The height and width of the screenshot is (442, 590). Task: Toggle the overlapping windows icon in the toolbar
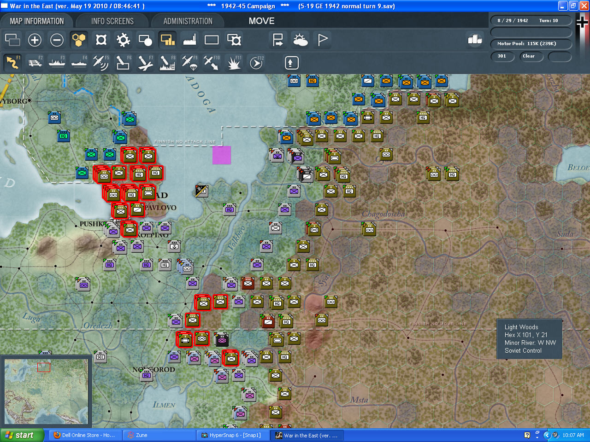[x=12, y=40]
